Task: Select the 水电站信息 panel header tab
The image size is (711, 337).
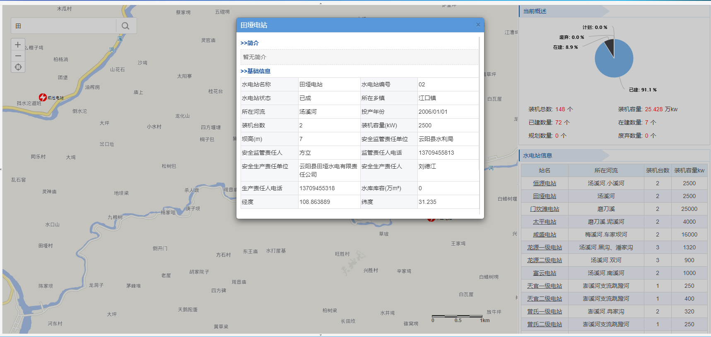Action: click(537, 155)
